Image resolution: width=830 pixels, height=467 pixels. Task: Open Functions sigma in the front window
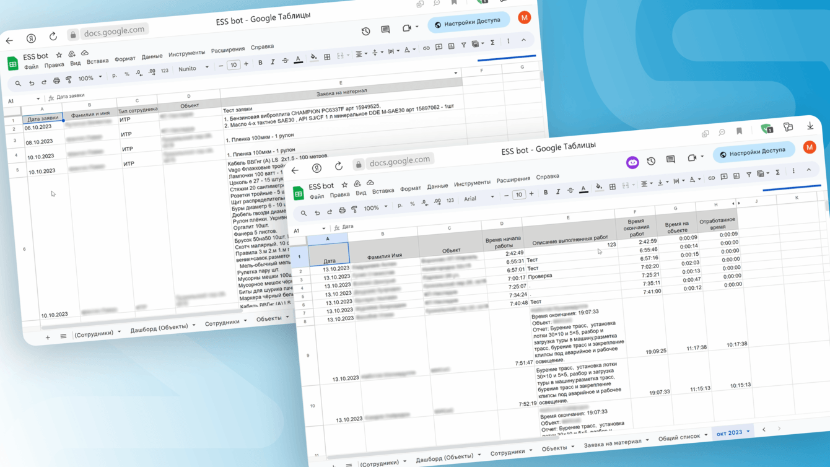[x=777, y=173]
